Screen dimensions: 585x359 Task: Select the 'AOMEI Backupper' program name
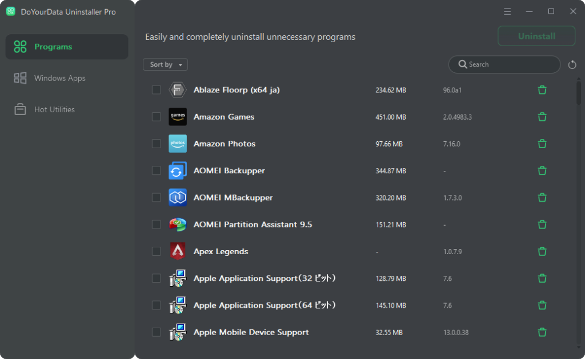click(229, 171)
